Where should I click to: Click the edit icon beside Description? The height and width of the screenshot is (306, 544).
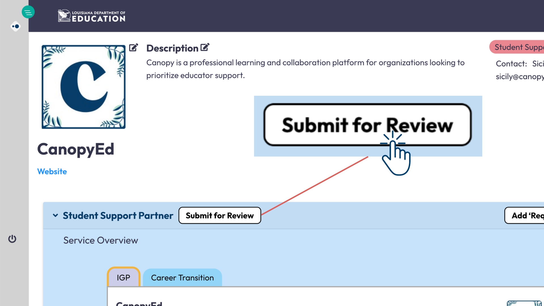(205, 47)
